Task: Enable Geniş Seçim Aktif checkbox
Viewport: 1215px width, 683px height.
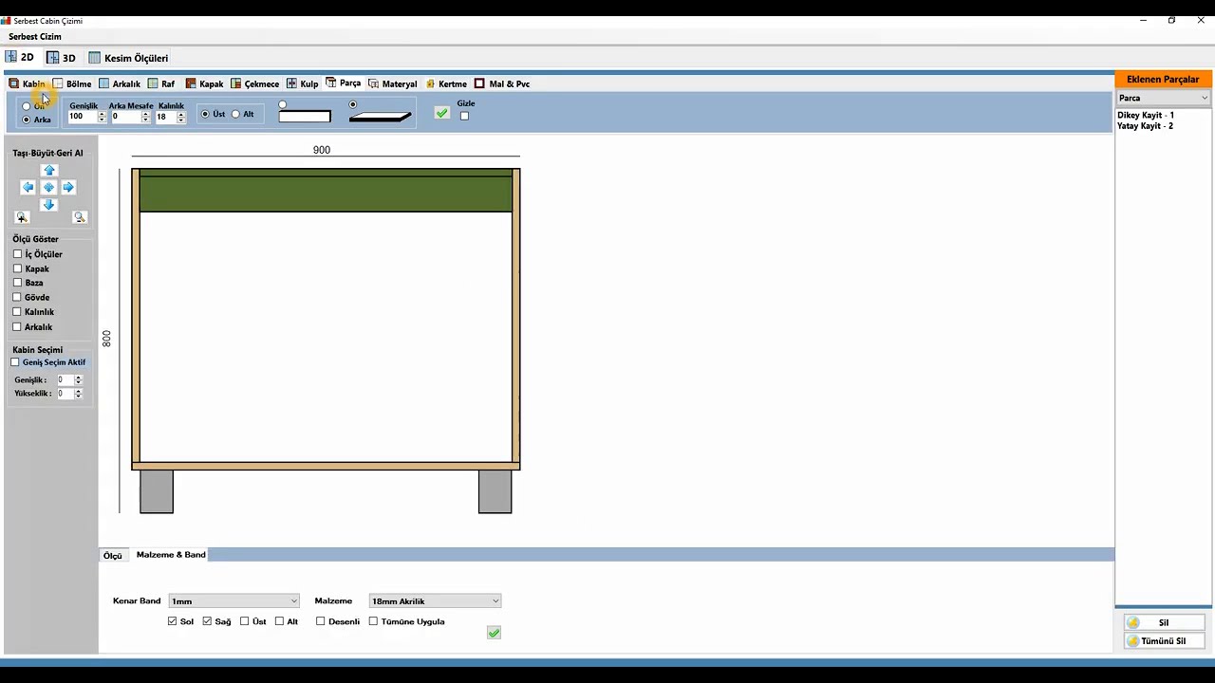Action: point(15,362)
